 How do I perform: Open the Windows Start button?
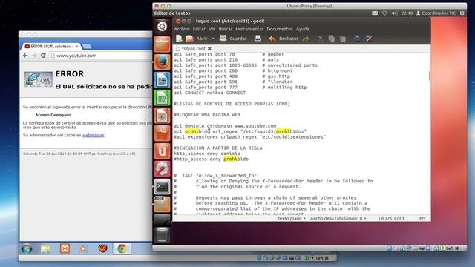tap(27, 249)
